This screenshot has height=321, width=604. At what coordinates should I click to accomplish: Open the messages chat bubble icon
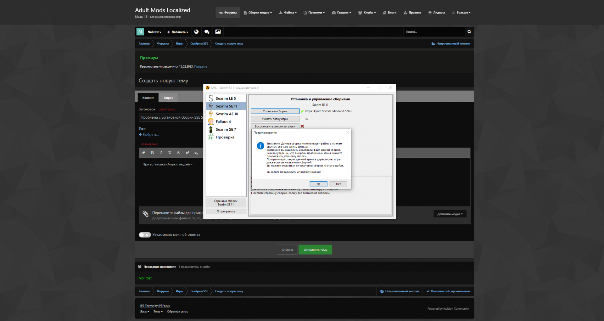click(207, 32)
